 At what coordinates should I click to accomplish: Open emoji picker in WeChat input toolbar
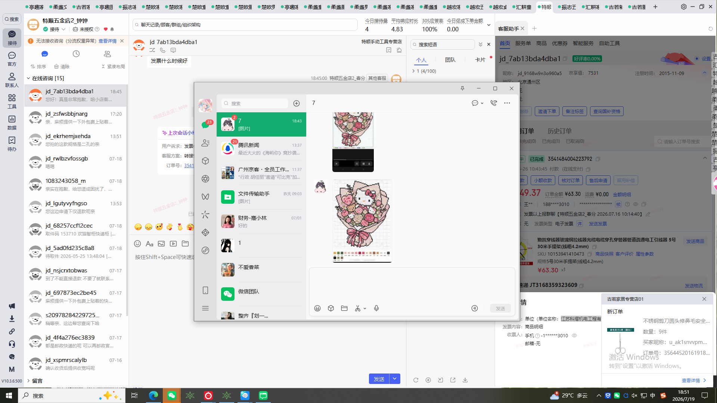point(317,308)
